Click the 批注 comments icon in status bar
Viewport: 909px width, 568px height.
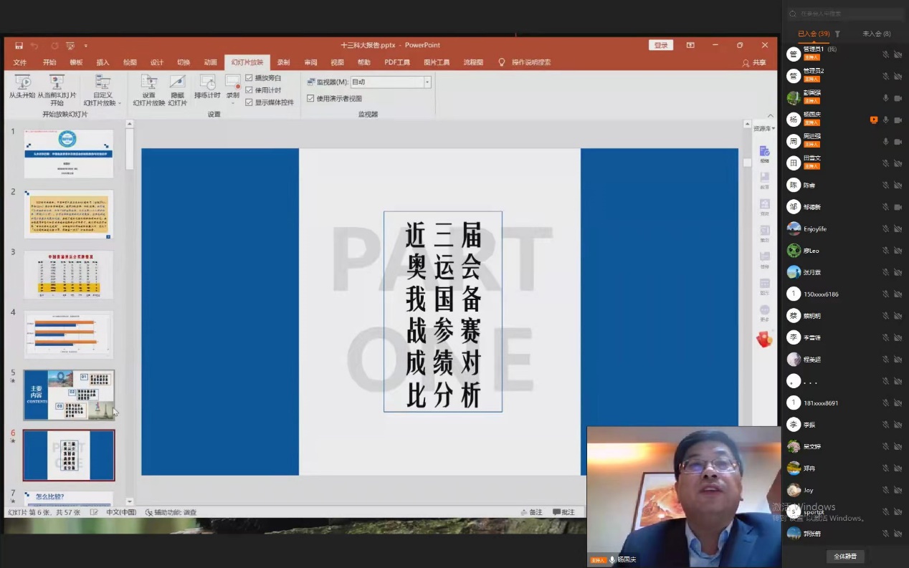563,512
